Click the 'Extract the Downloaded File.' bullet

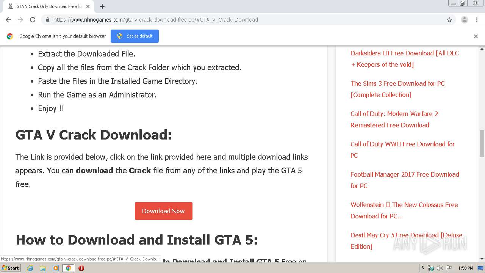87,54
